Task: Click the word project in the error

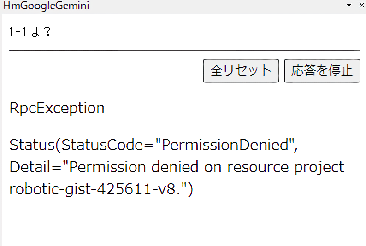Action: coord(319,167)
